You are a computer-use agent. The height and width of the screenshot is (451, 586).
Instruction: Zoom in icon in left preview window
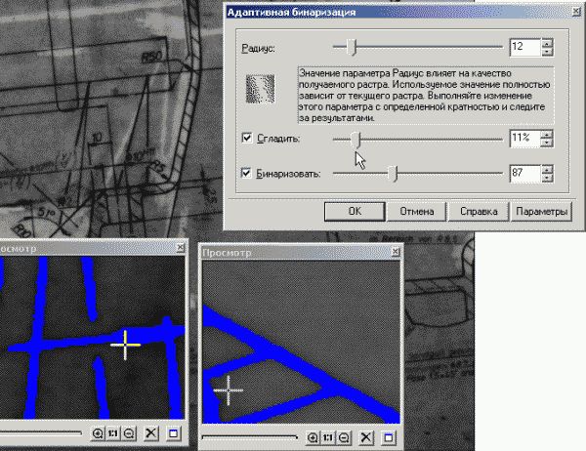point(98,433)
